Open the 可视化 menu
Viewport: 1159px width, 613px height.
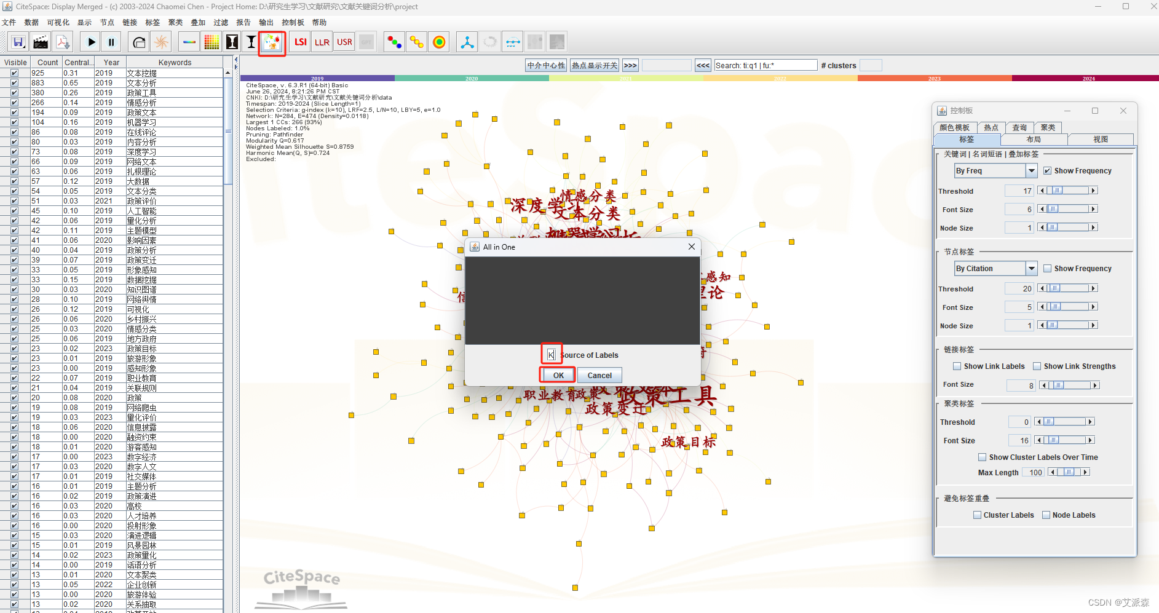58,23
